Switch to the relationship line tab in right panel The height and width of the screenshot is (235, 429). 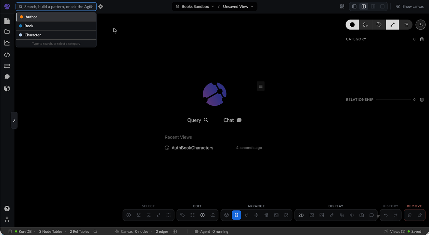click(x=392, y=25)
